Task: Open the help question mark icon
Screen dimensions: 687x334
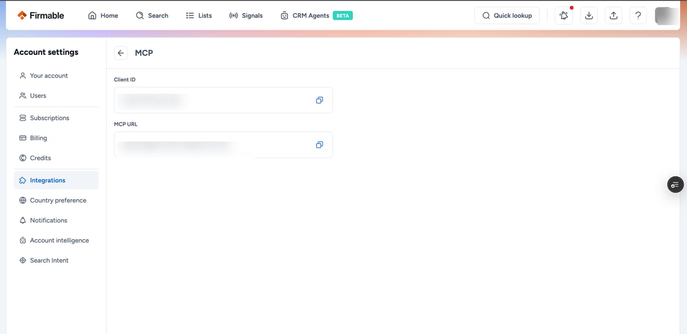Action: (638, 15)
